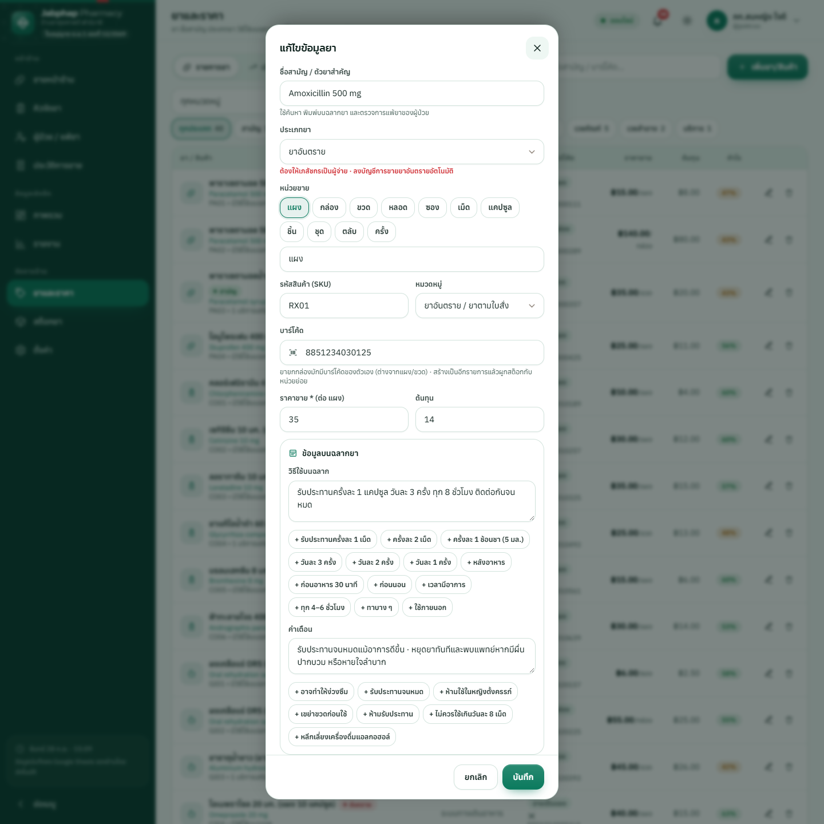
Task: Pick the ชุด unit chip
Action: [319, 232]
